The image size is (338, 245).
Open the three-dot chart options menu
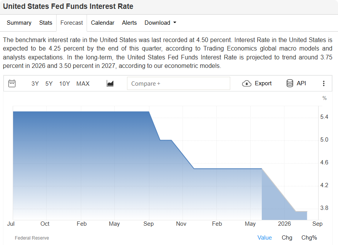324,83
